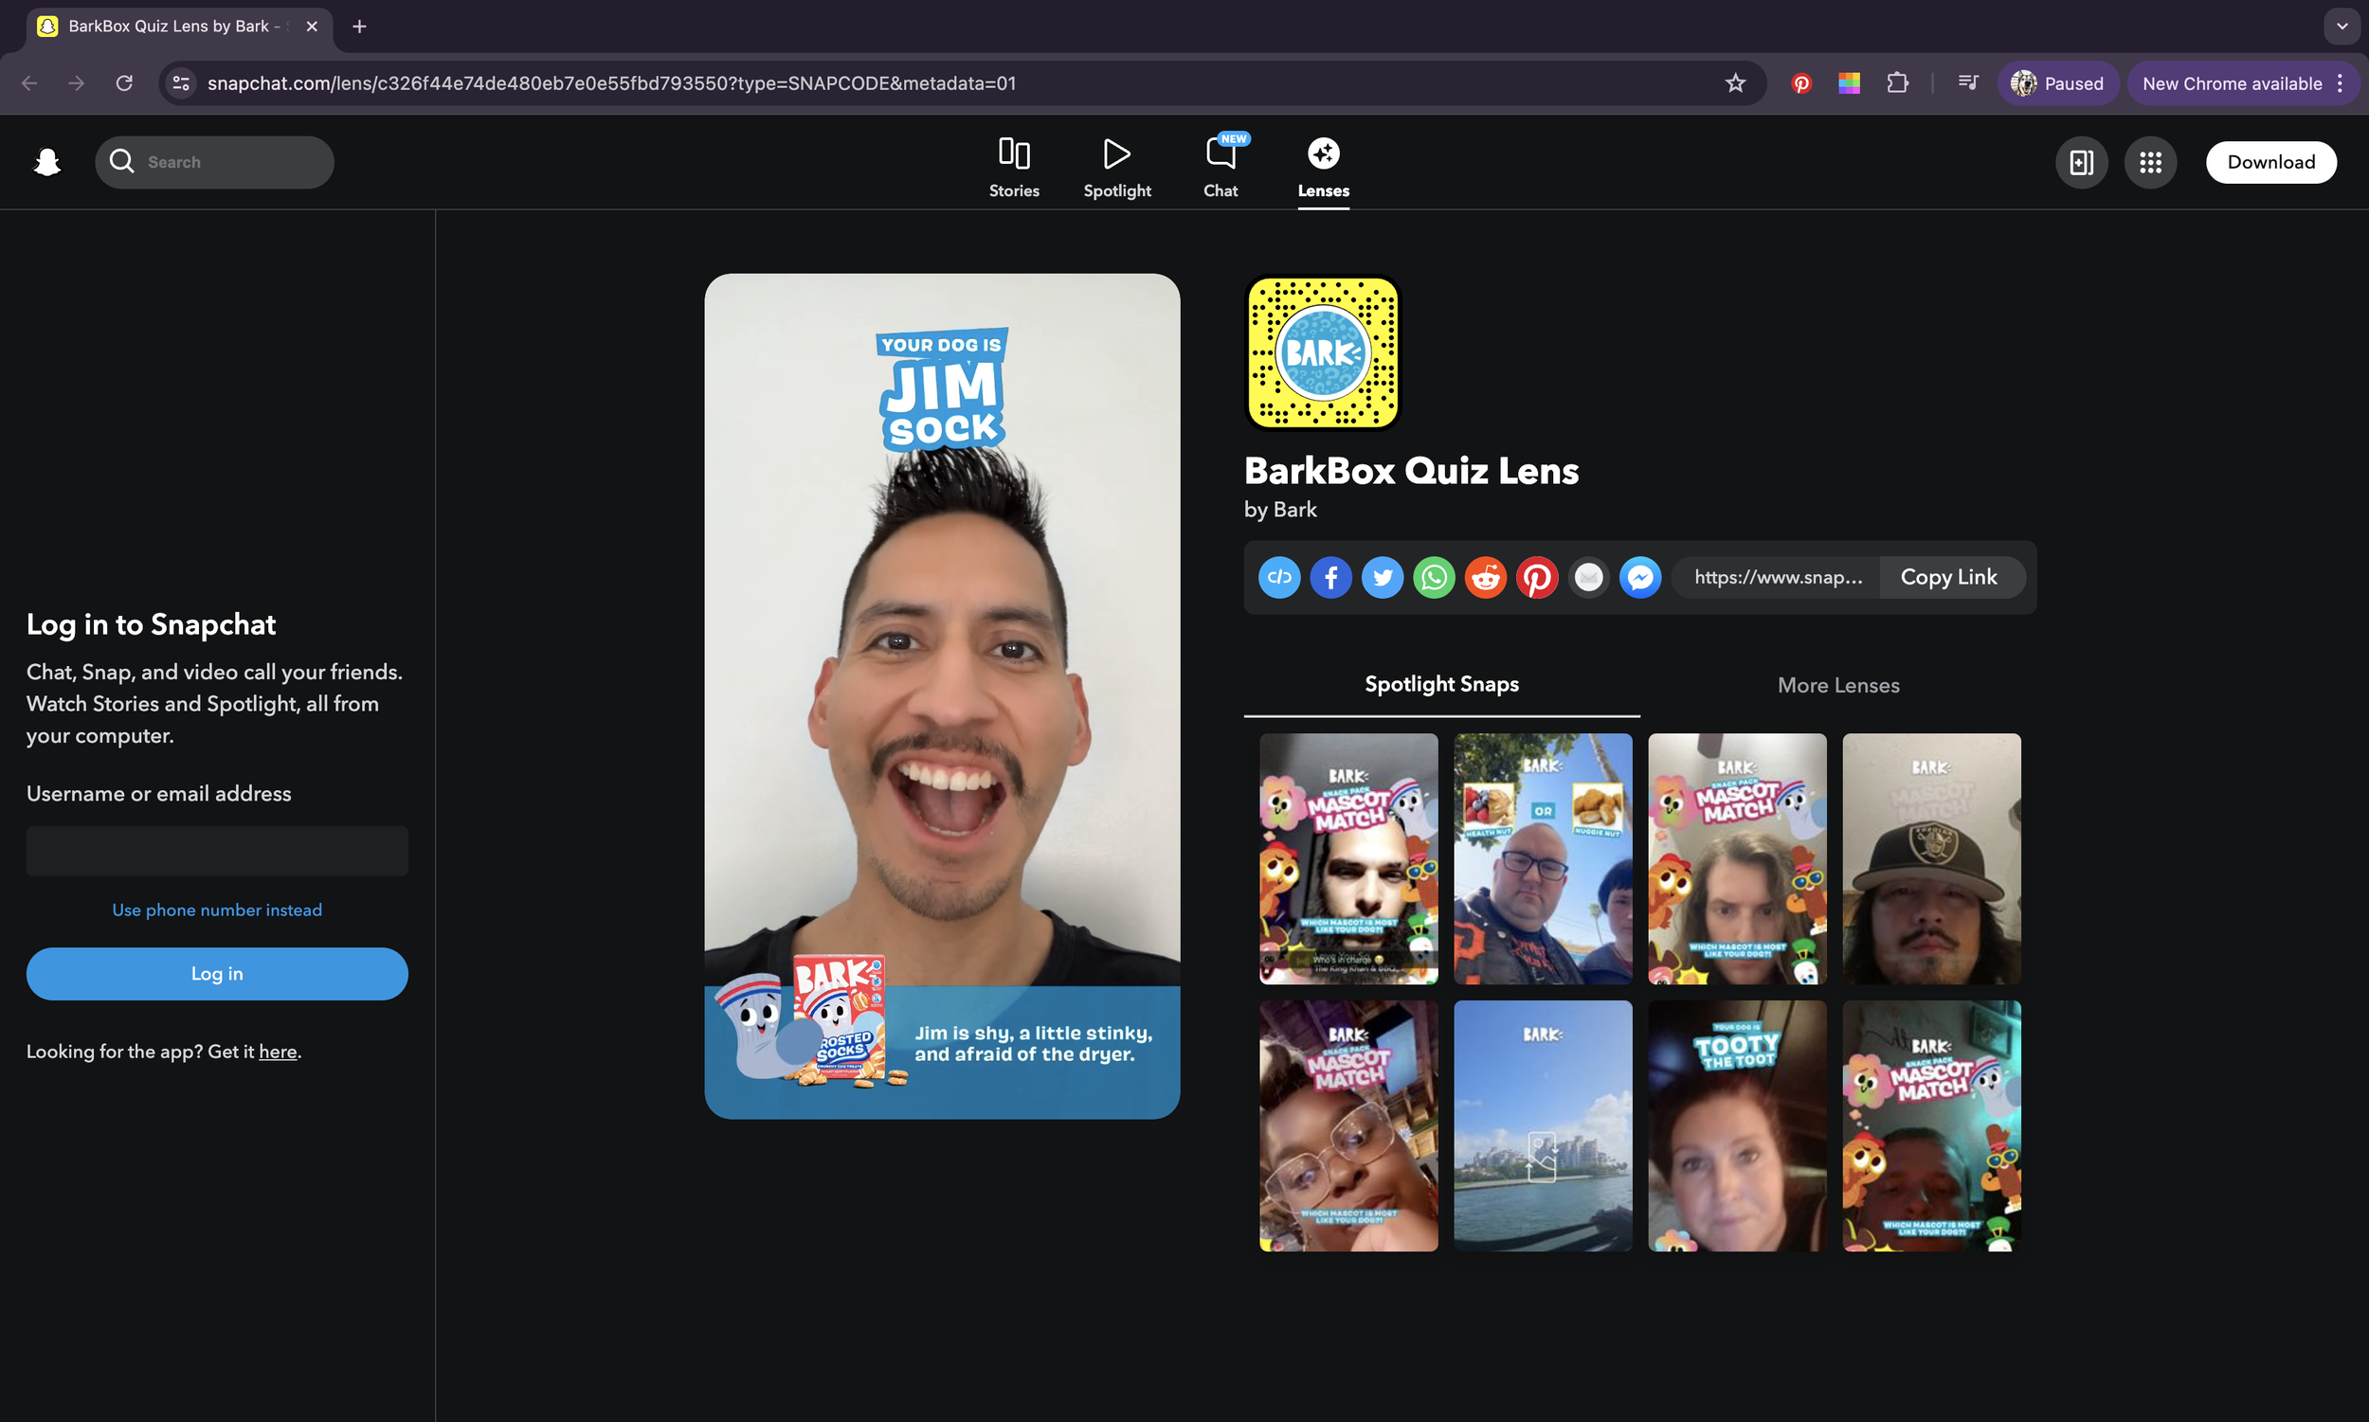Click the embed code share icon
Viewport: 2369px width, 1422px height.
click(x=1278, y=578)
